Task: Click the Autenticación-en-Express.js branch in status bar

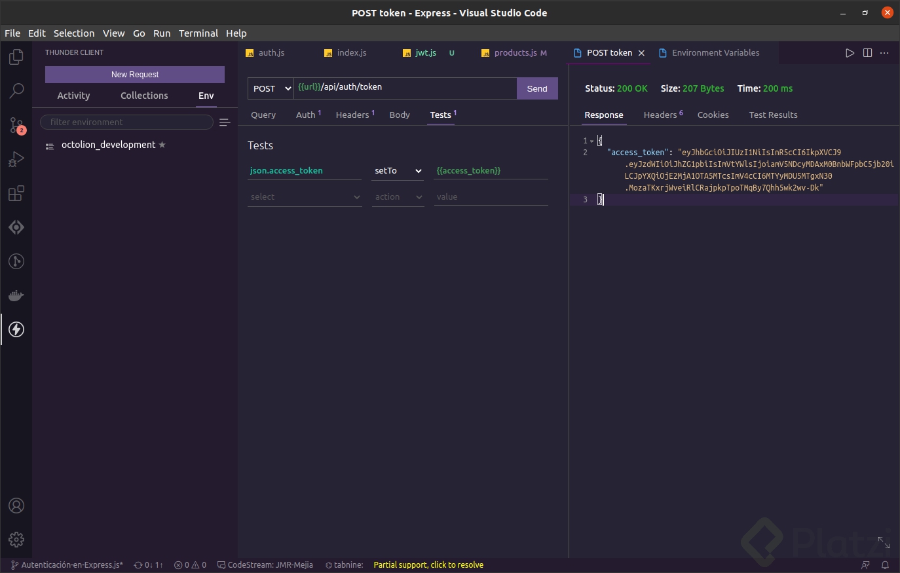Action: click(x=67, y=565)
